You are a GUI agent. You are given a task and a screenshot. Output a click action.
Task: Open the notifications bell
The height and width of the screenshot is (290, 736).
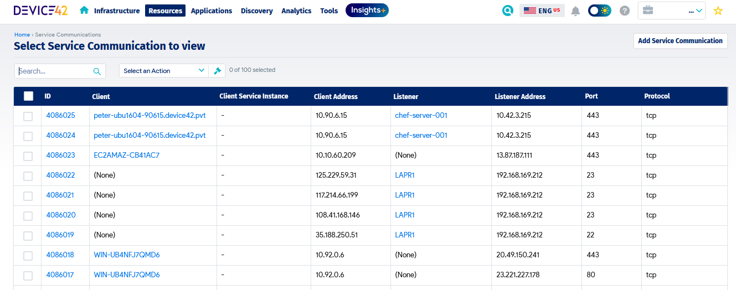coord(575,11)
